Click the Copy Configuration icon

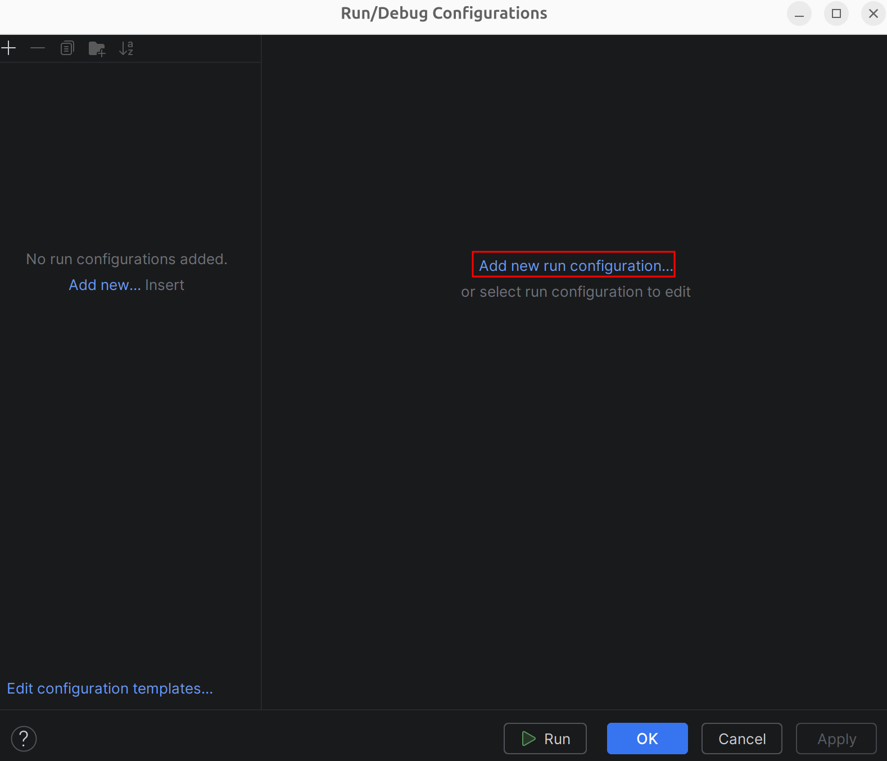[67, 48]
